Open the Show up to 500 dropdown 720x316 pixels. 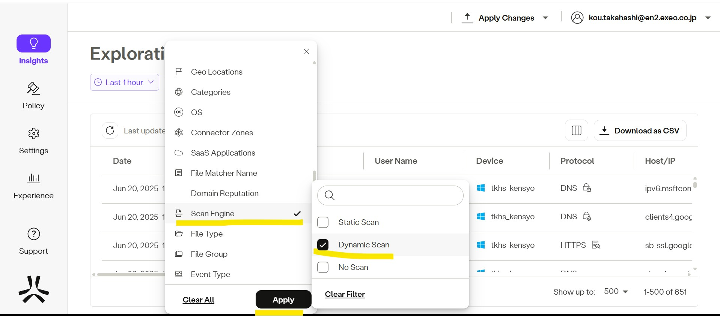616,292
